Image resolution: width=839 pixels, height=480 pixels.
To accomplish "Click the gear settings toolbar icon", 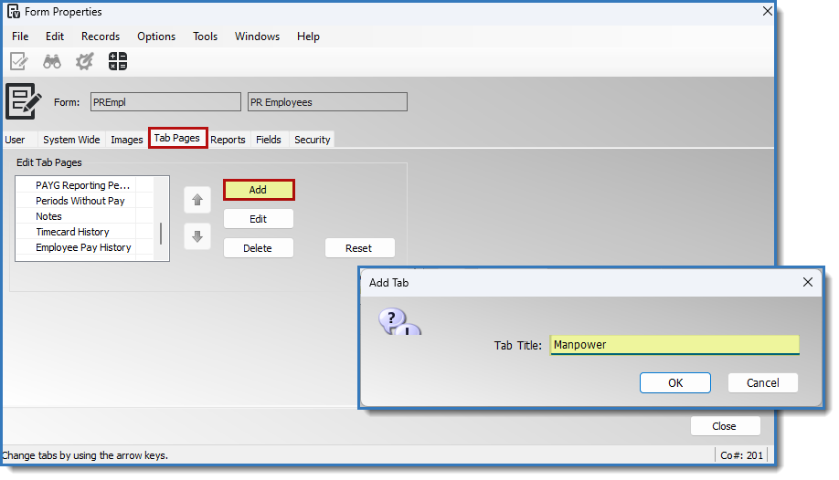I will tap(84, 61).
